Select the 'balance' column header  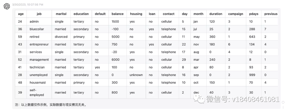[117, 14]
